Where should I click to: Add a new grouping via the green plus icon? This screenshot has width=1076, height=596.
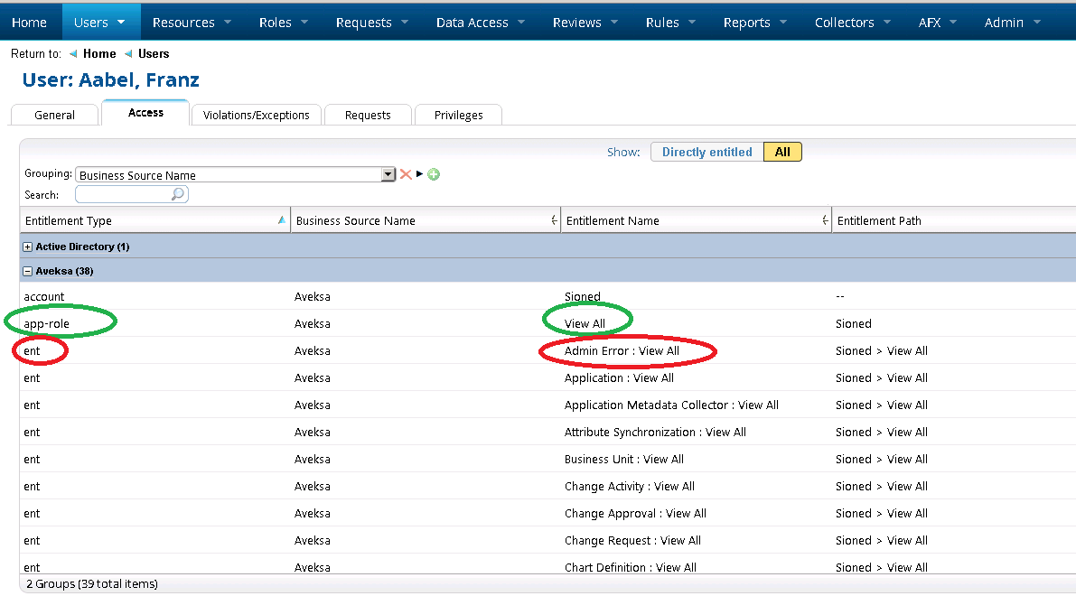(x=433, y=174)
